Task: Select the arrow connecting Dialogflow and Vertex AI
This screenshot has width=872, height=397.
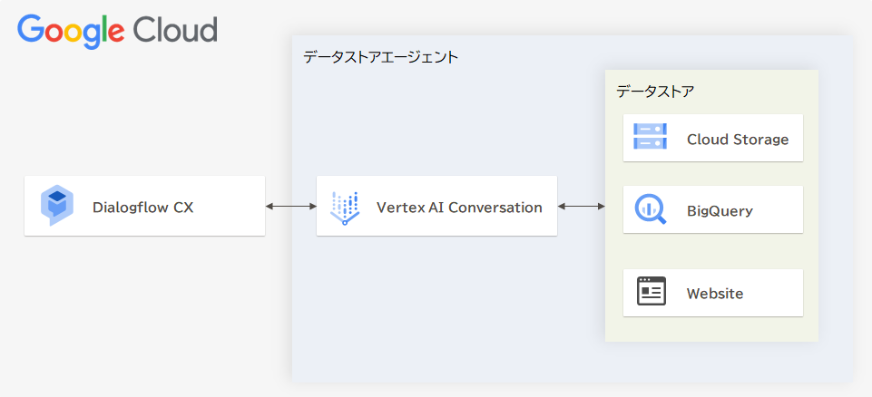Action: tap(290, 207)
